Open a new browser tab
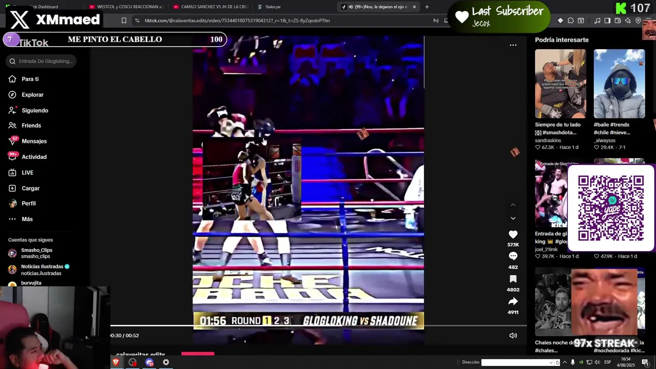Screen dimensions: 656x369 [x=427, y=7]
